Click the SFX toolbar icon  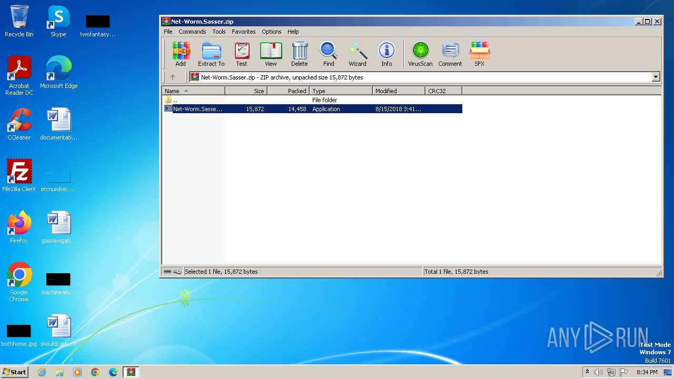coord(480,54)
